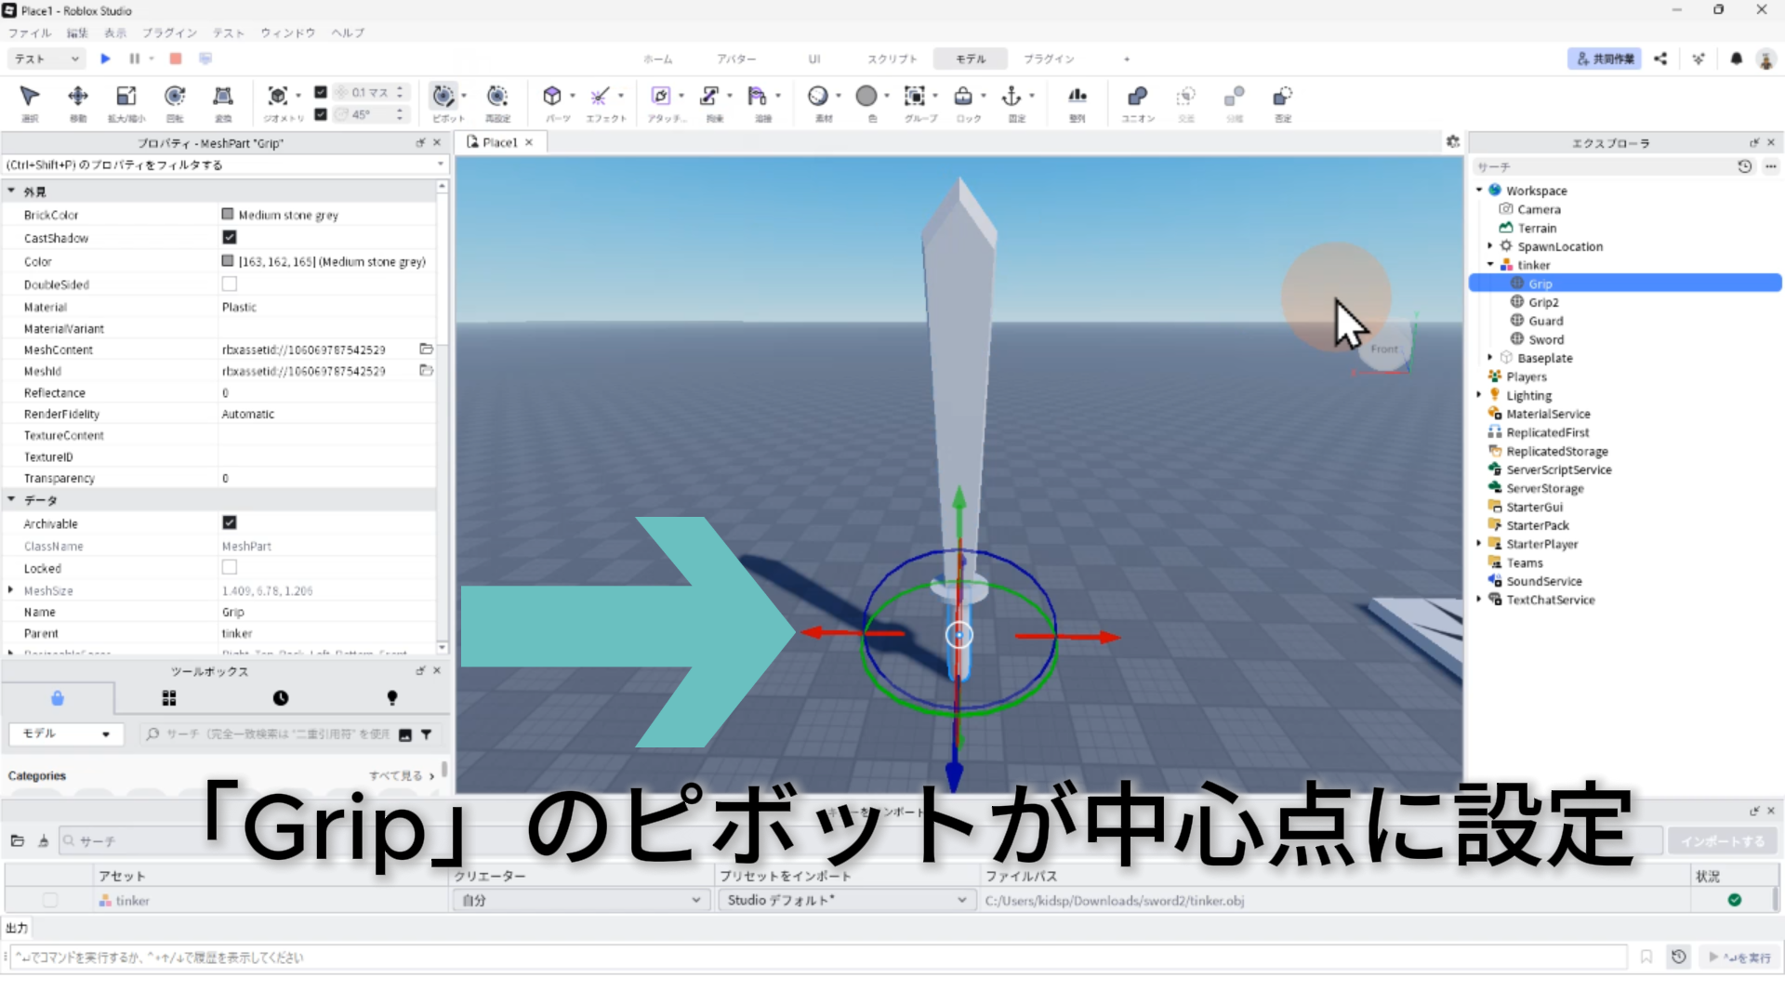This screenshot has height=1004, width=1785.
Task: Activate the Pivot (ピボット) edit tool
Action: pos(443,97)
